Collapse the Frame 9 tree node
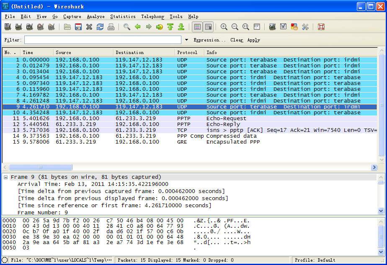Screen dimensions: 387x265 pyautogui.click(x=6, y=177)
